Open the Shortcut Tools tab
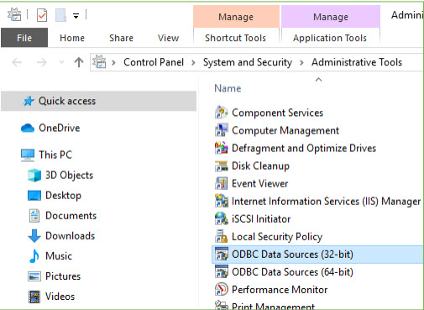 [235, 38]
